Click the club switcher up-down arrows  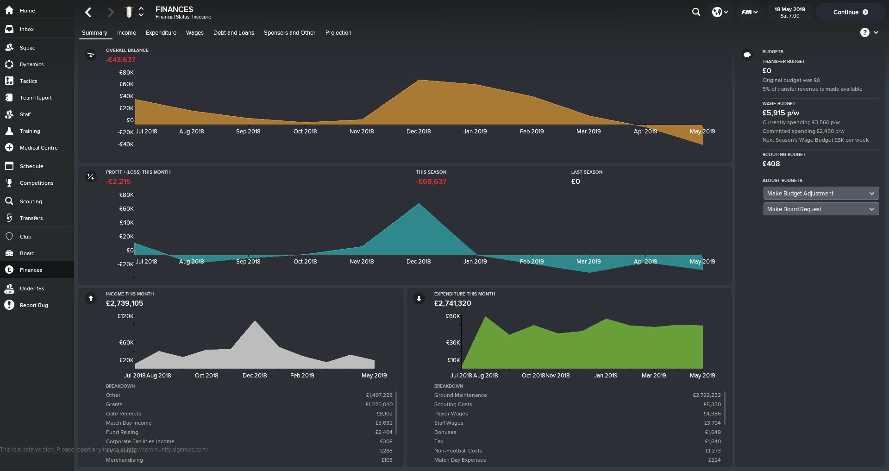[x=141, y=12]
